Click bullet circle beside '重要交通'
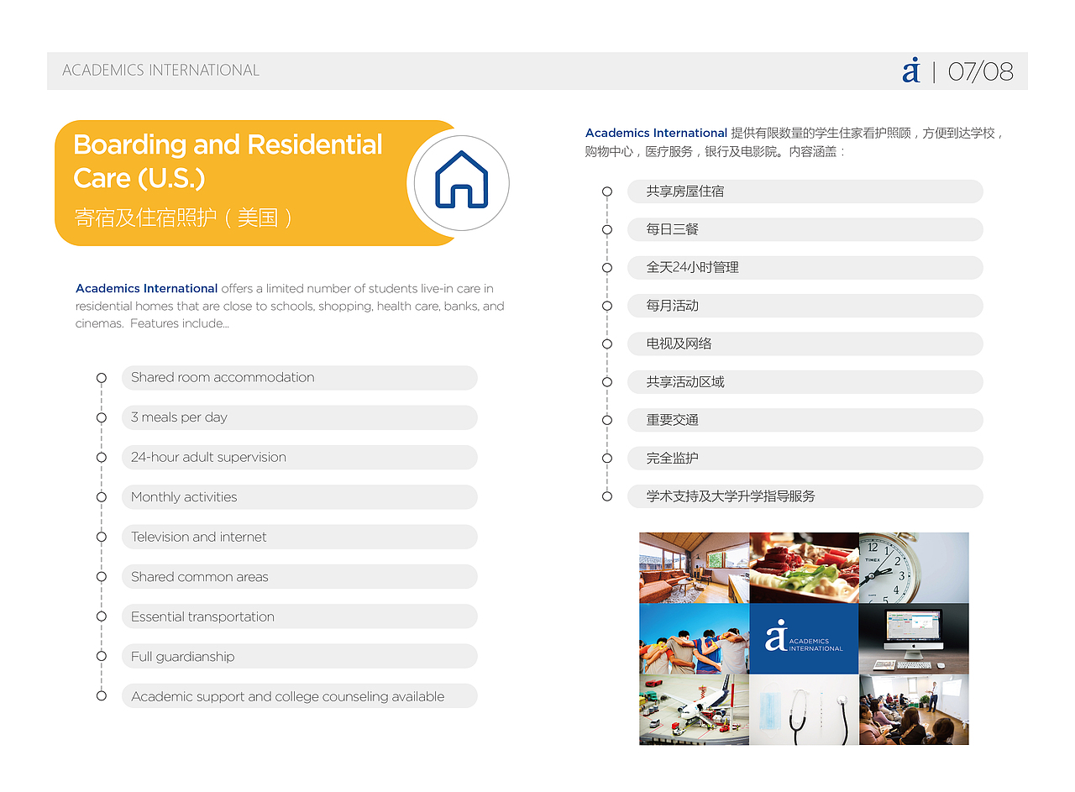Screen dimensions: 1075x792 pos(607,420)
